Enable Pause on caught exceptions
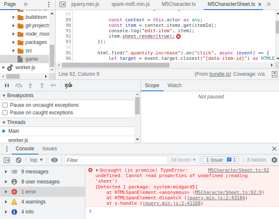This screenshot has width=279, height=219. point(5,113)
